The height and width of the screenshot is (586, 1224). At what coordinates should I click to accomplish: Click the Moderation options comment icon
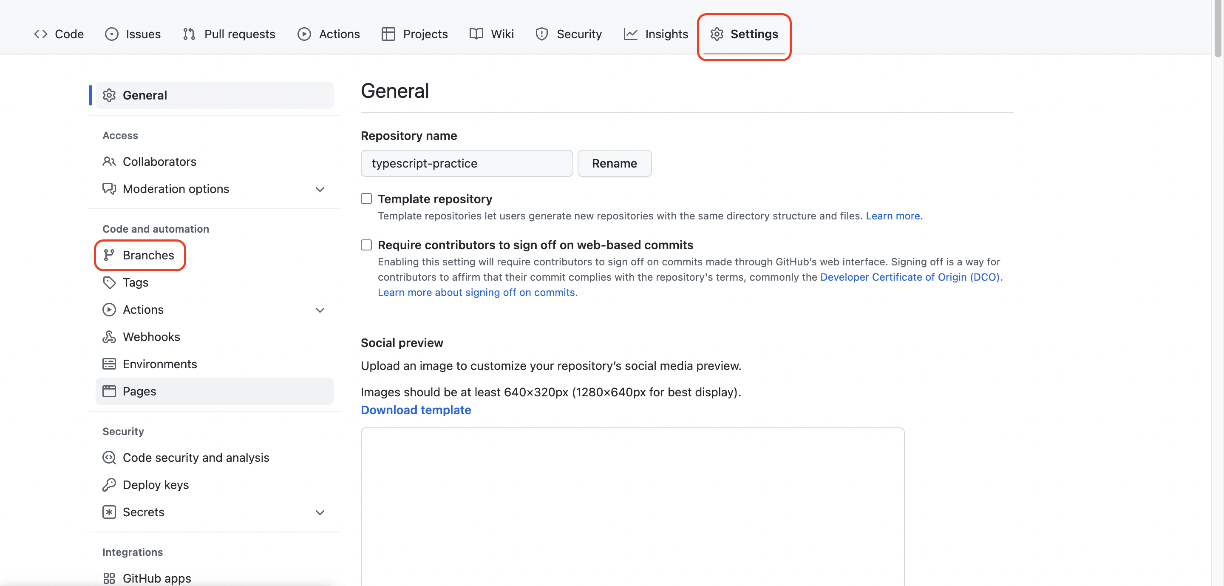point(109,189)
